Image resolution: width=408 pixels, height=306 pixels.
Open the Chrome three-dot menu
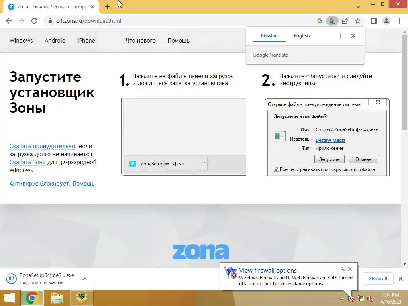point(399,21)
